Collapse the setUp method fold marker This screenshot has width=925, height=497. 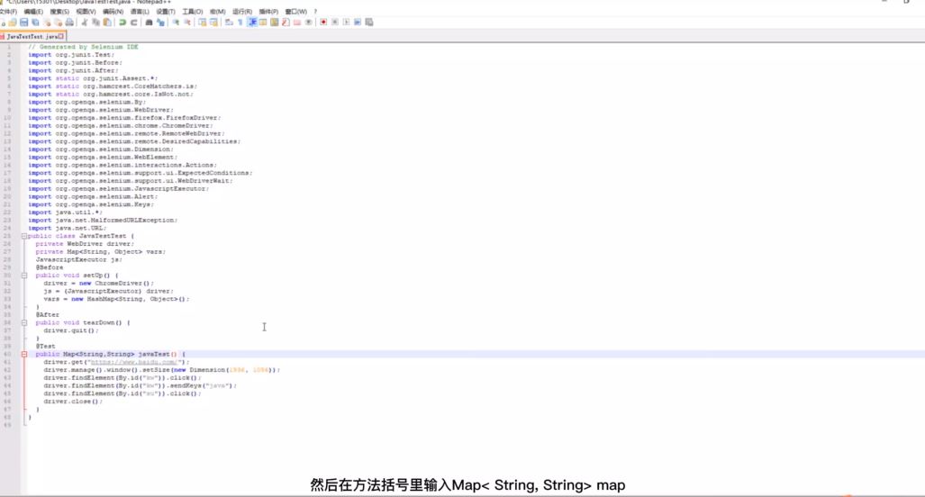(x=24, y=276)
